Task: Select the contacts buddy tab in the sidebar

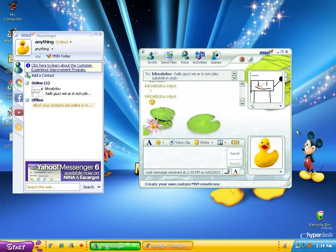Action: [x=18, y=68]
